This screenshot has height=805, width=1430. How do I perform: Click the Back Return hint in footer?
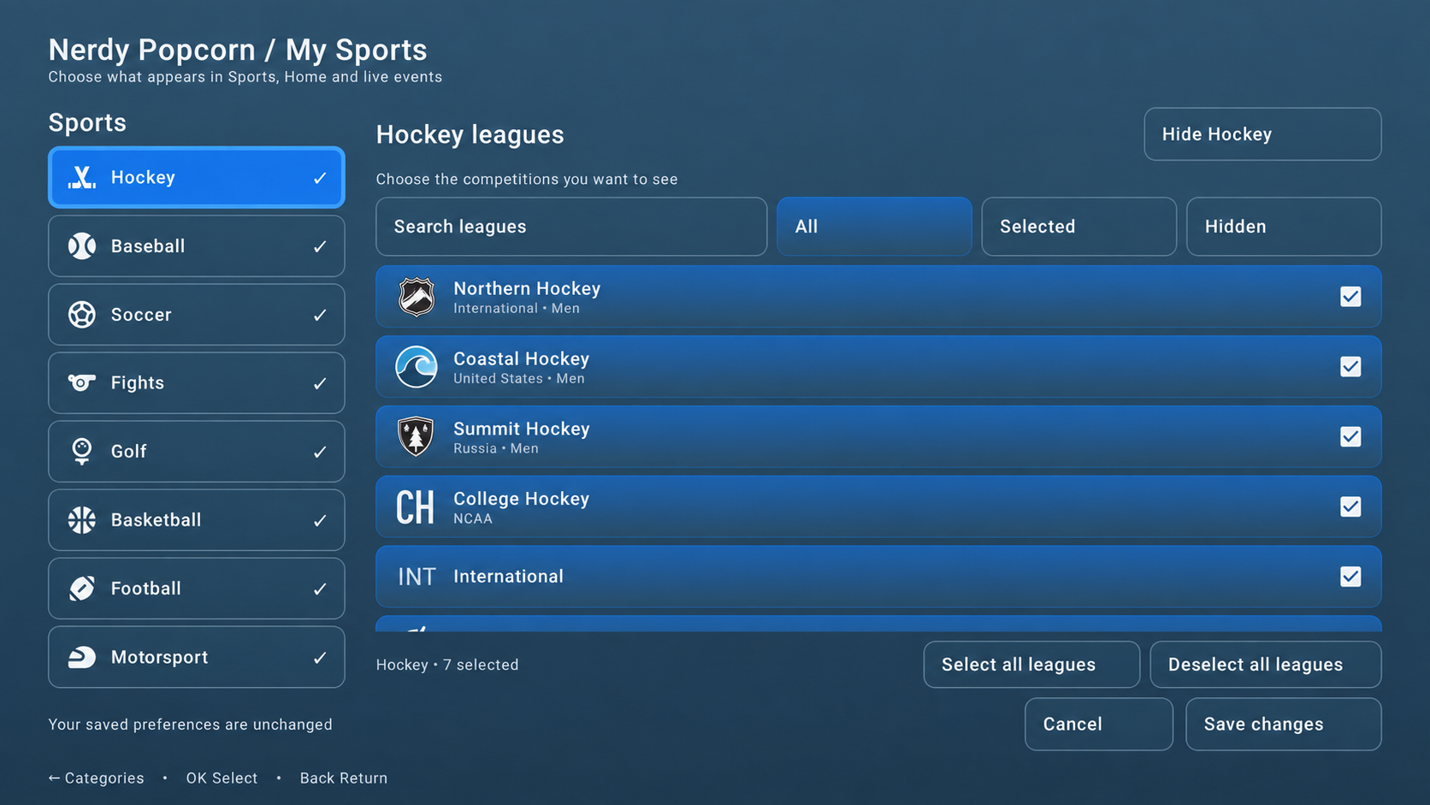(344, 778)
